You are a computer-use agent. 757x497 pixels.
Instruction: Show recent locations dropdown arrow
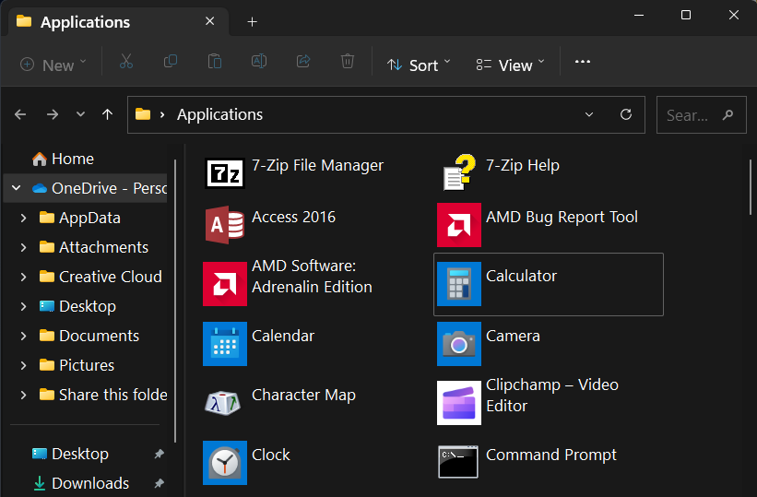(x=80, y=114)
